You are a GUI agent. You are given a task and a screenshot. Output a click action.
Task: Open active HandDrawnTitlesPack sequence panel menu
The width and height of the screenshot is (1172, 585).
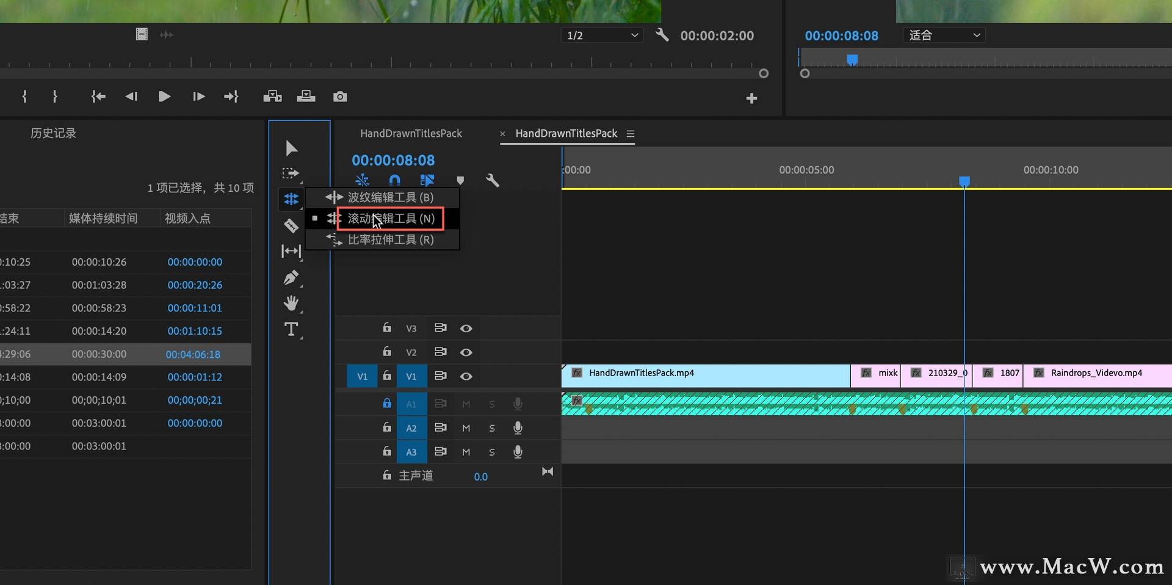click(631, 134)
